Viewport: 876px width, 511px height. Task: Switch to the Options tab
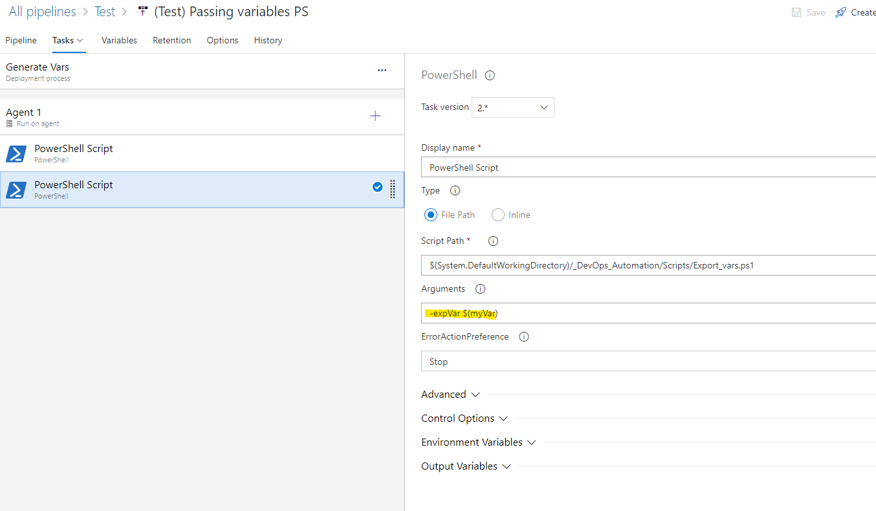[223, 40]
